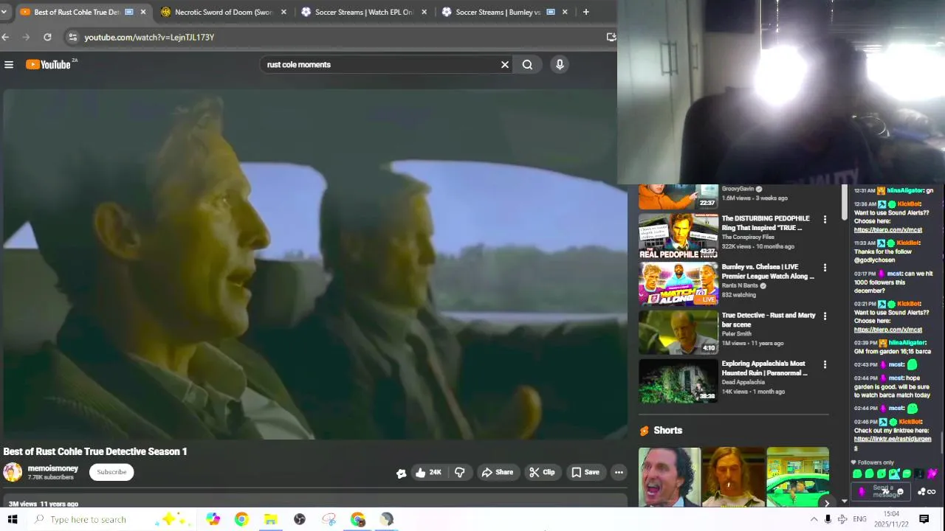Open the DISTURBING PEDOPHILE Ring video thumbnail
This screenshot has height=531, width=945.
678,236
